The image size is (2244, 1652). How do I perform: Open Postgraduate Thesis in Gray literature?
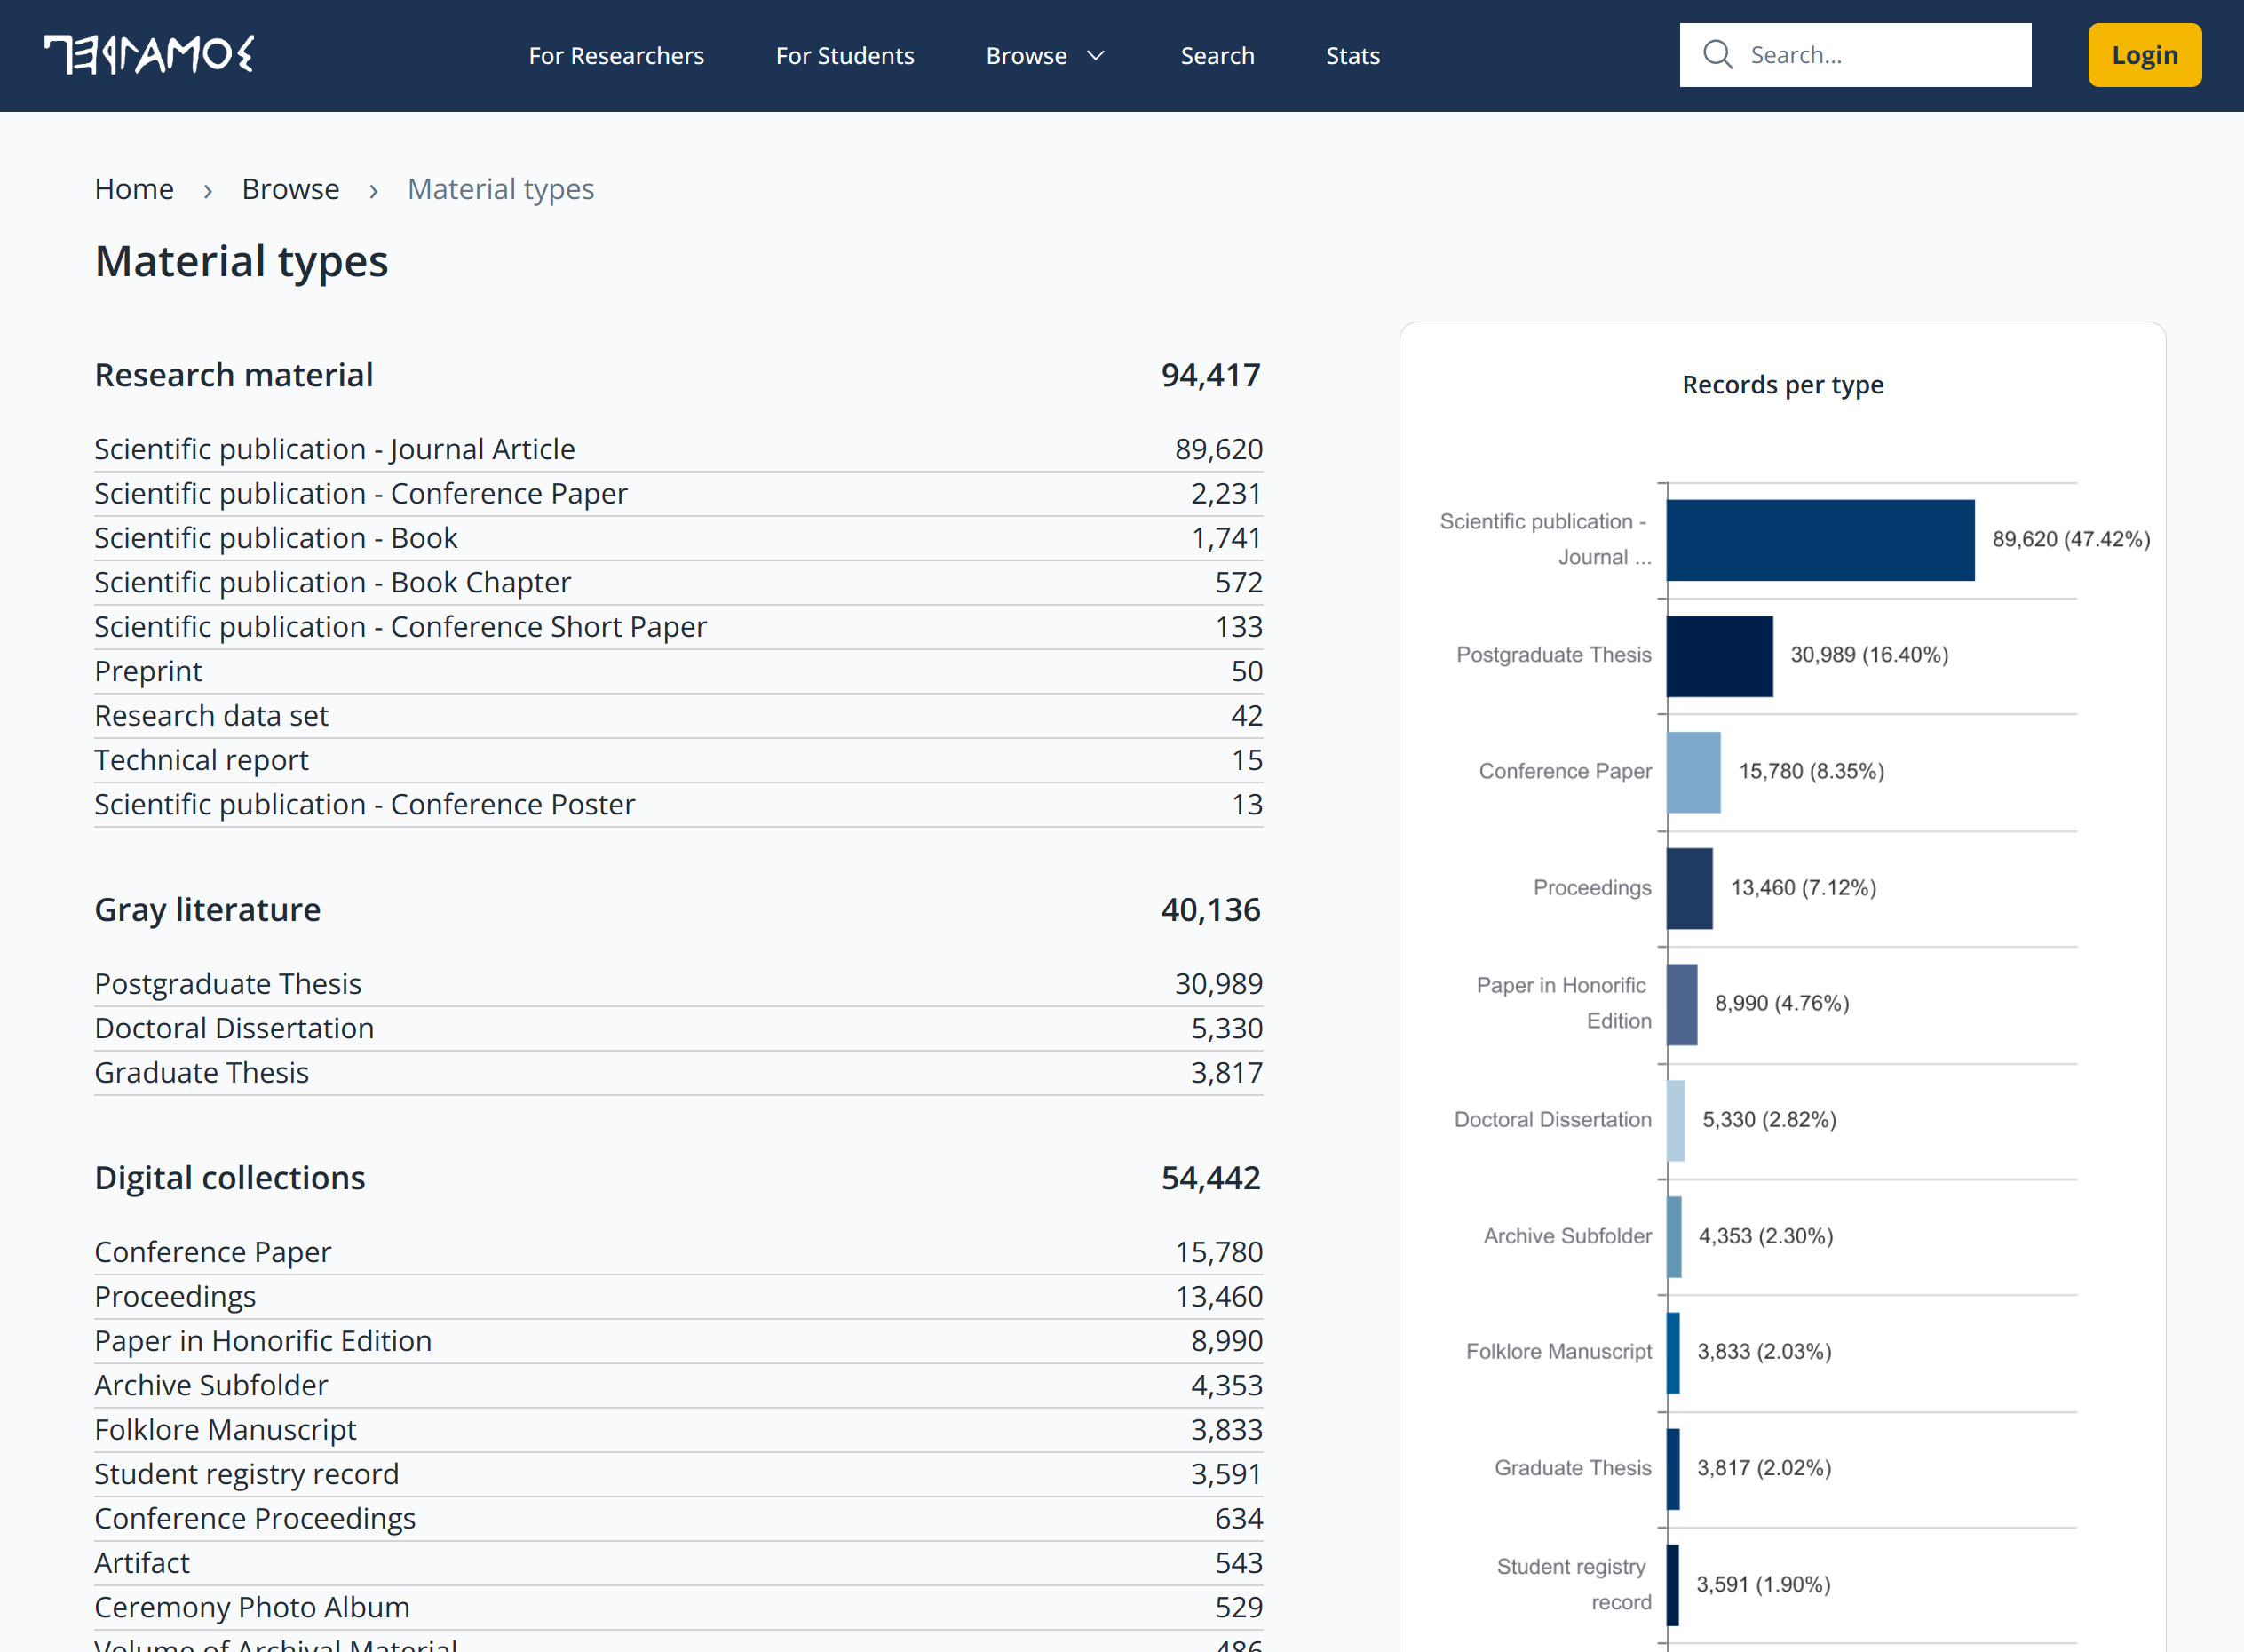(x=678, y=984)
